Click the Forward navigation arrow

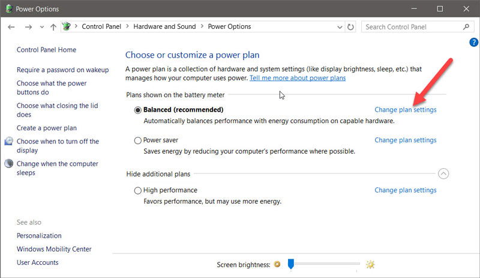28,27
